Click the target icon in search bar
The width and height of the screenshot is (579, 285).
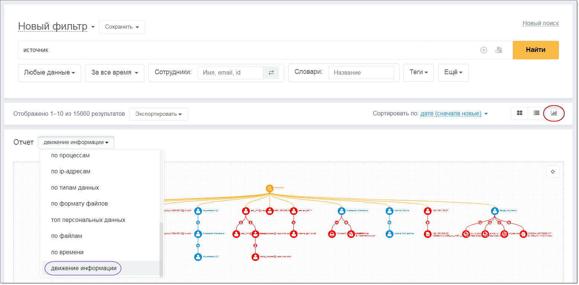pos(484,50)
